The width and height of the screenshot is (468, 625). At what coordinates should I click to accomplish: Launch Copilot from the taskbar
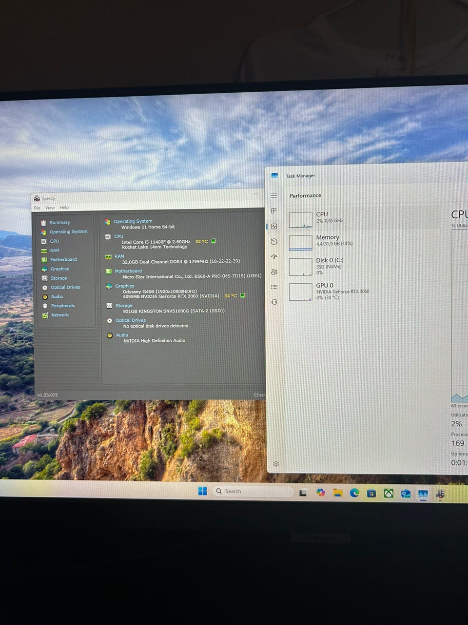pos(320,493)
